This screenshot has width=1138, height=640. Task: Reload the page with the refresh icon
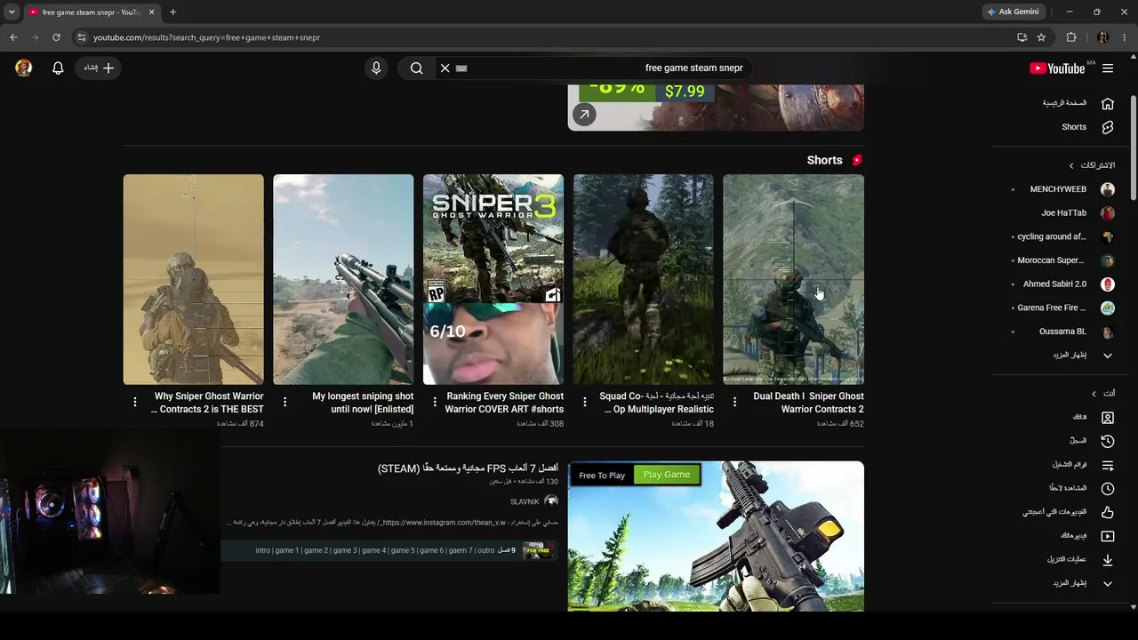(x=56, y=37)
